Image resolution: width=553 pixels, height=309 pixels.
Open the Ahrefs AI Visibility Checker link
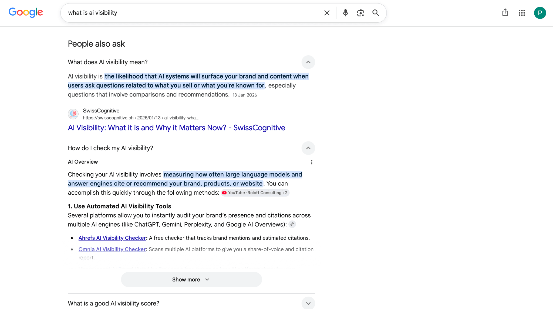coord(112,238)
